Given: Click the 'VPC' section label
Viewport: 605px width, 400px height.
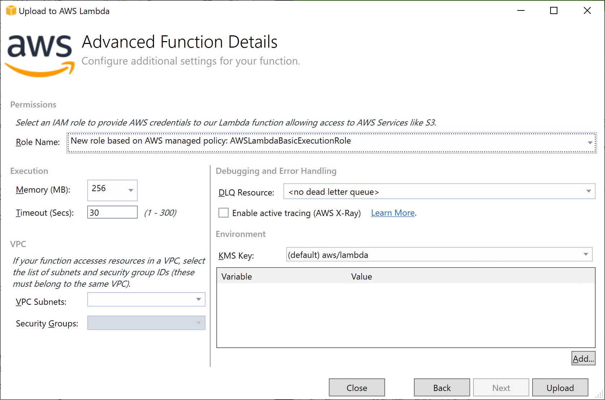Looking at the screenshot, I should [x=18, y=244].
